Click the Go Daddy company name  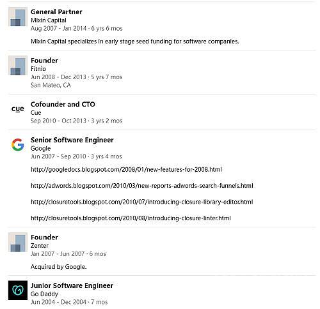pyautogui.click(x=44, y=294)
